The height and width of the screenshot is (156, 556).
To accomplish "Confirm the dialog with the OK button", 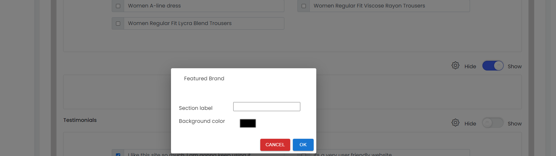I will click(x=303, y=145).
